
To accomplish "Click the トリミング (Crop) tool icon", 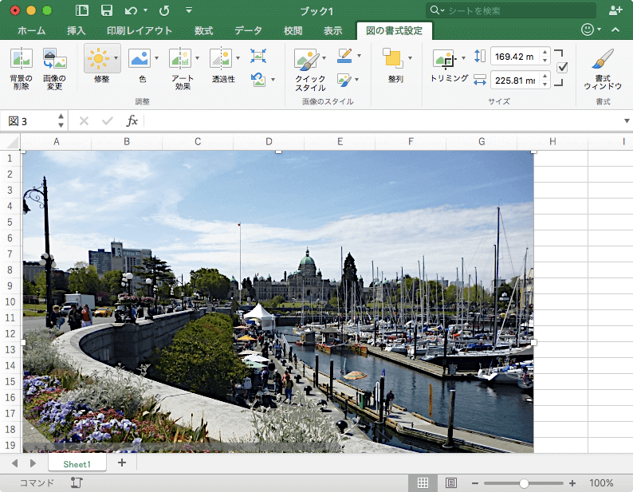I will 444,58.
